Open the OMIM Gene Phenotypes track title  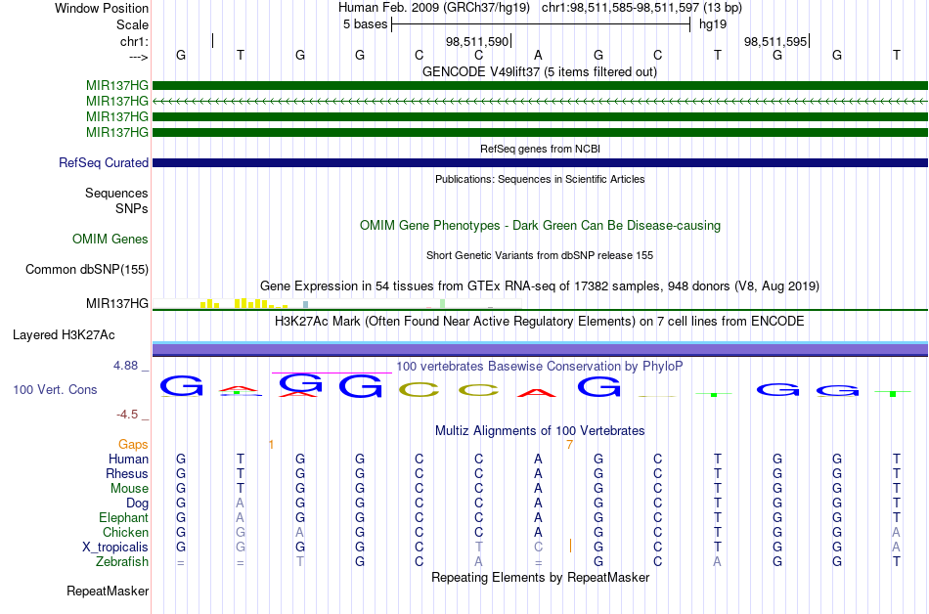coord(540,226)
